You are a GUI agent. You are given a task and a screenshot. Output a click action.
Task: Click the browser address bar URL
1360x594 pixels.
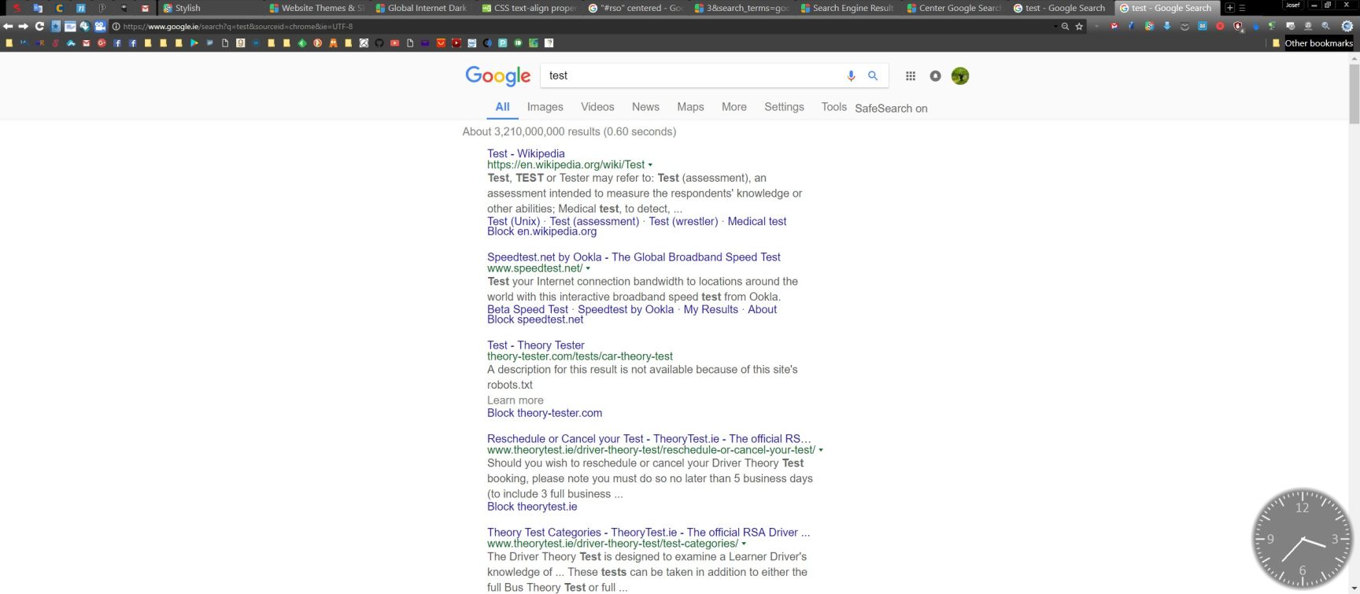pos(238,27)
